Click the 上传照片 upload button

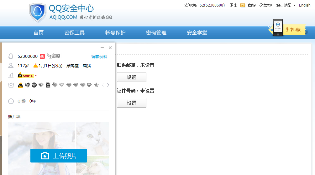[59, 156]
